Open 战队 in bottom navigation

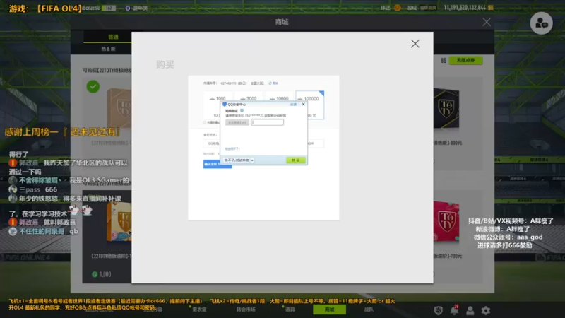pyautogui.click(x=369, y=310)
